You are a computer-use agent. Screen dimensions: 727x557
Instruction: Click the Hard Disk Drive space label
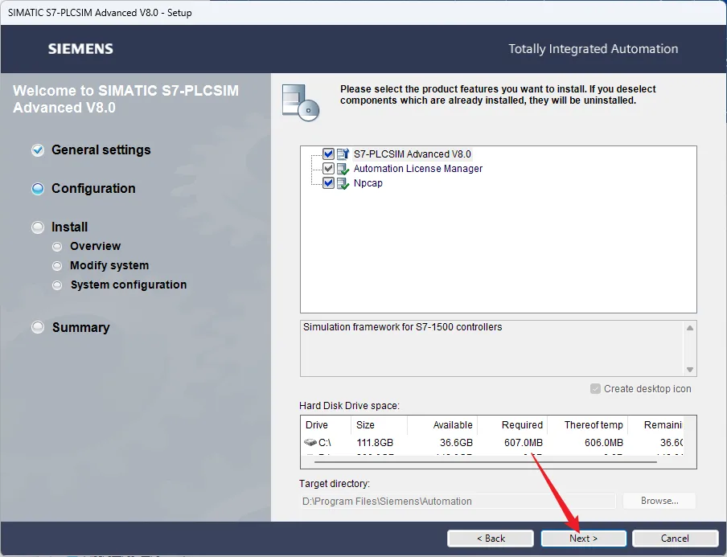click(349, 406)
